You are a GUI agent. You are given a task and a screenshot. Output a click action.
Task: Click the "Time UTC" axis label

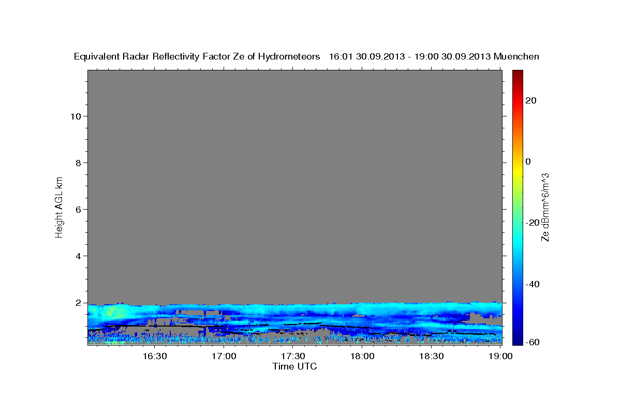(294, 366)
